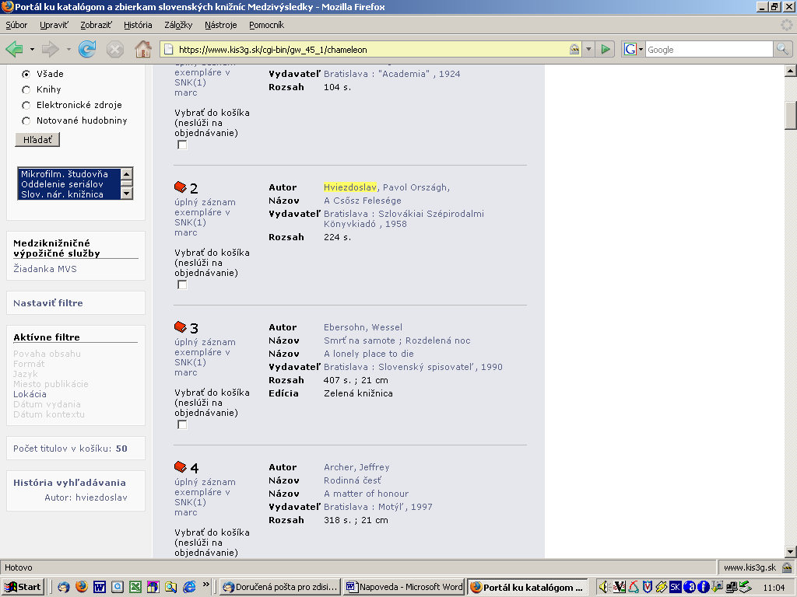Open the Nástroje menu

(220, 25)
